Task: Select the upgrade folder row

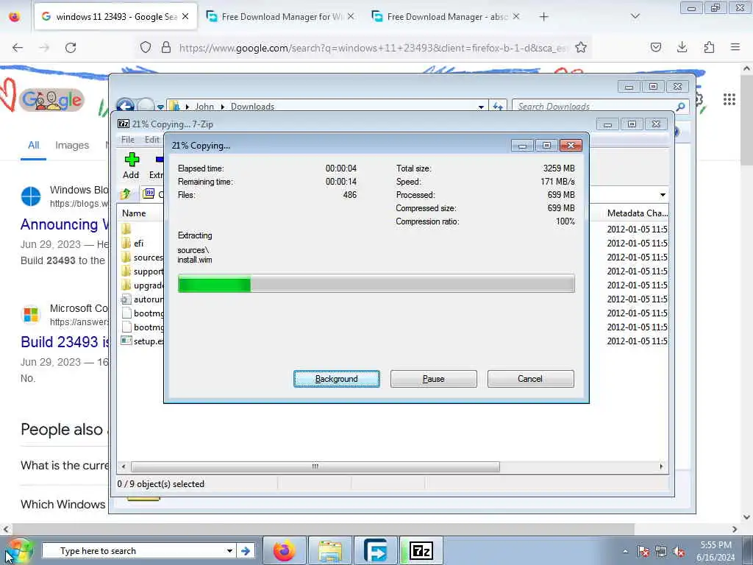Action: (142, 285)
